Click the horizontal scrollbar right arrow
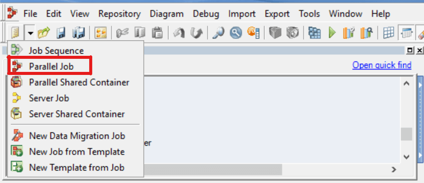This screenshot has height=183, width=424. pyautogui.click(x=394, y=169)
